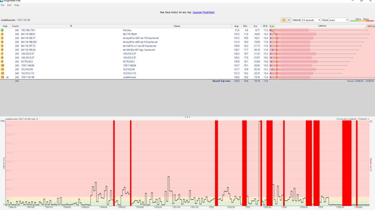The width and height of the screenshot is (375, 210).
Task: Open the File menu
Action: [x=3, y=5]
